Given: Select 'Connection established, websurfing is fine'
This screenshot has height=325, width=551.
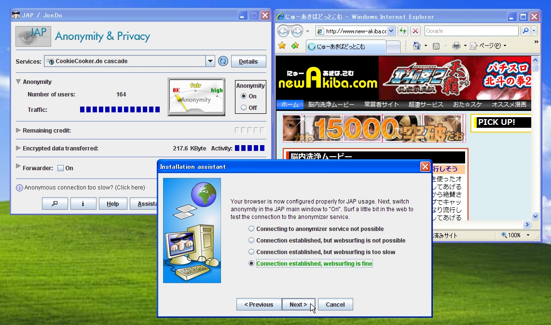Looking at the screenshot, I should [x=251, y=263].
